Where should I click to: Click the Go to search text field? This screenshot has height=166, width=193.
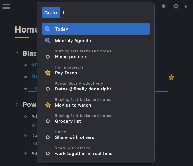pyautogui.click(x=106, y=13)
